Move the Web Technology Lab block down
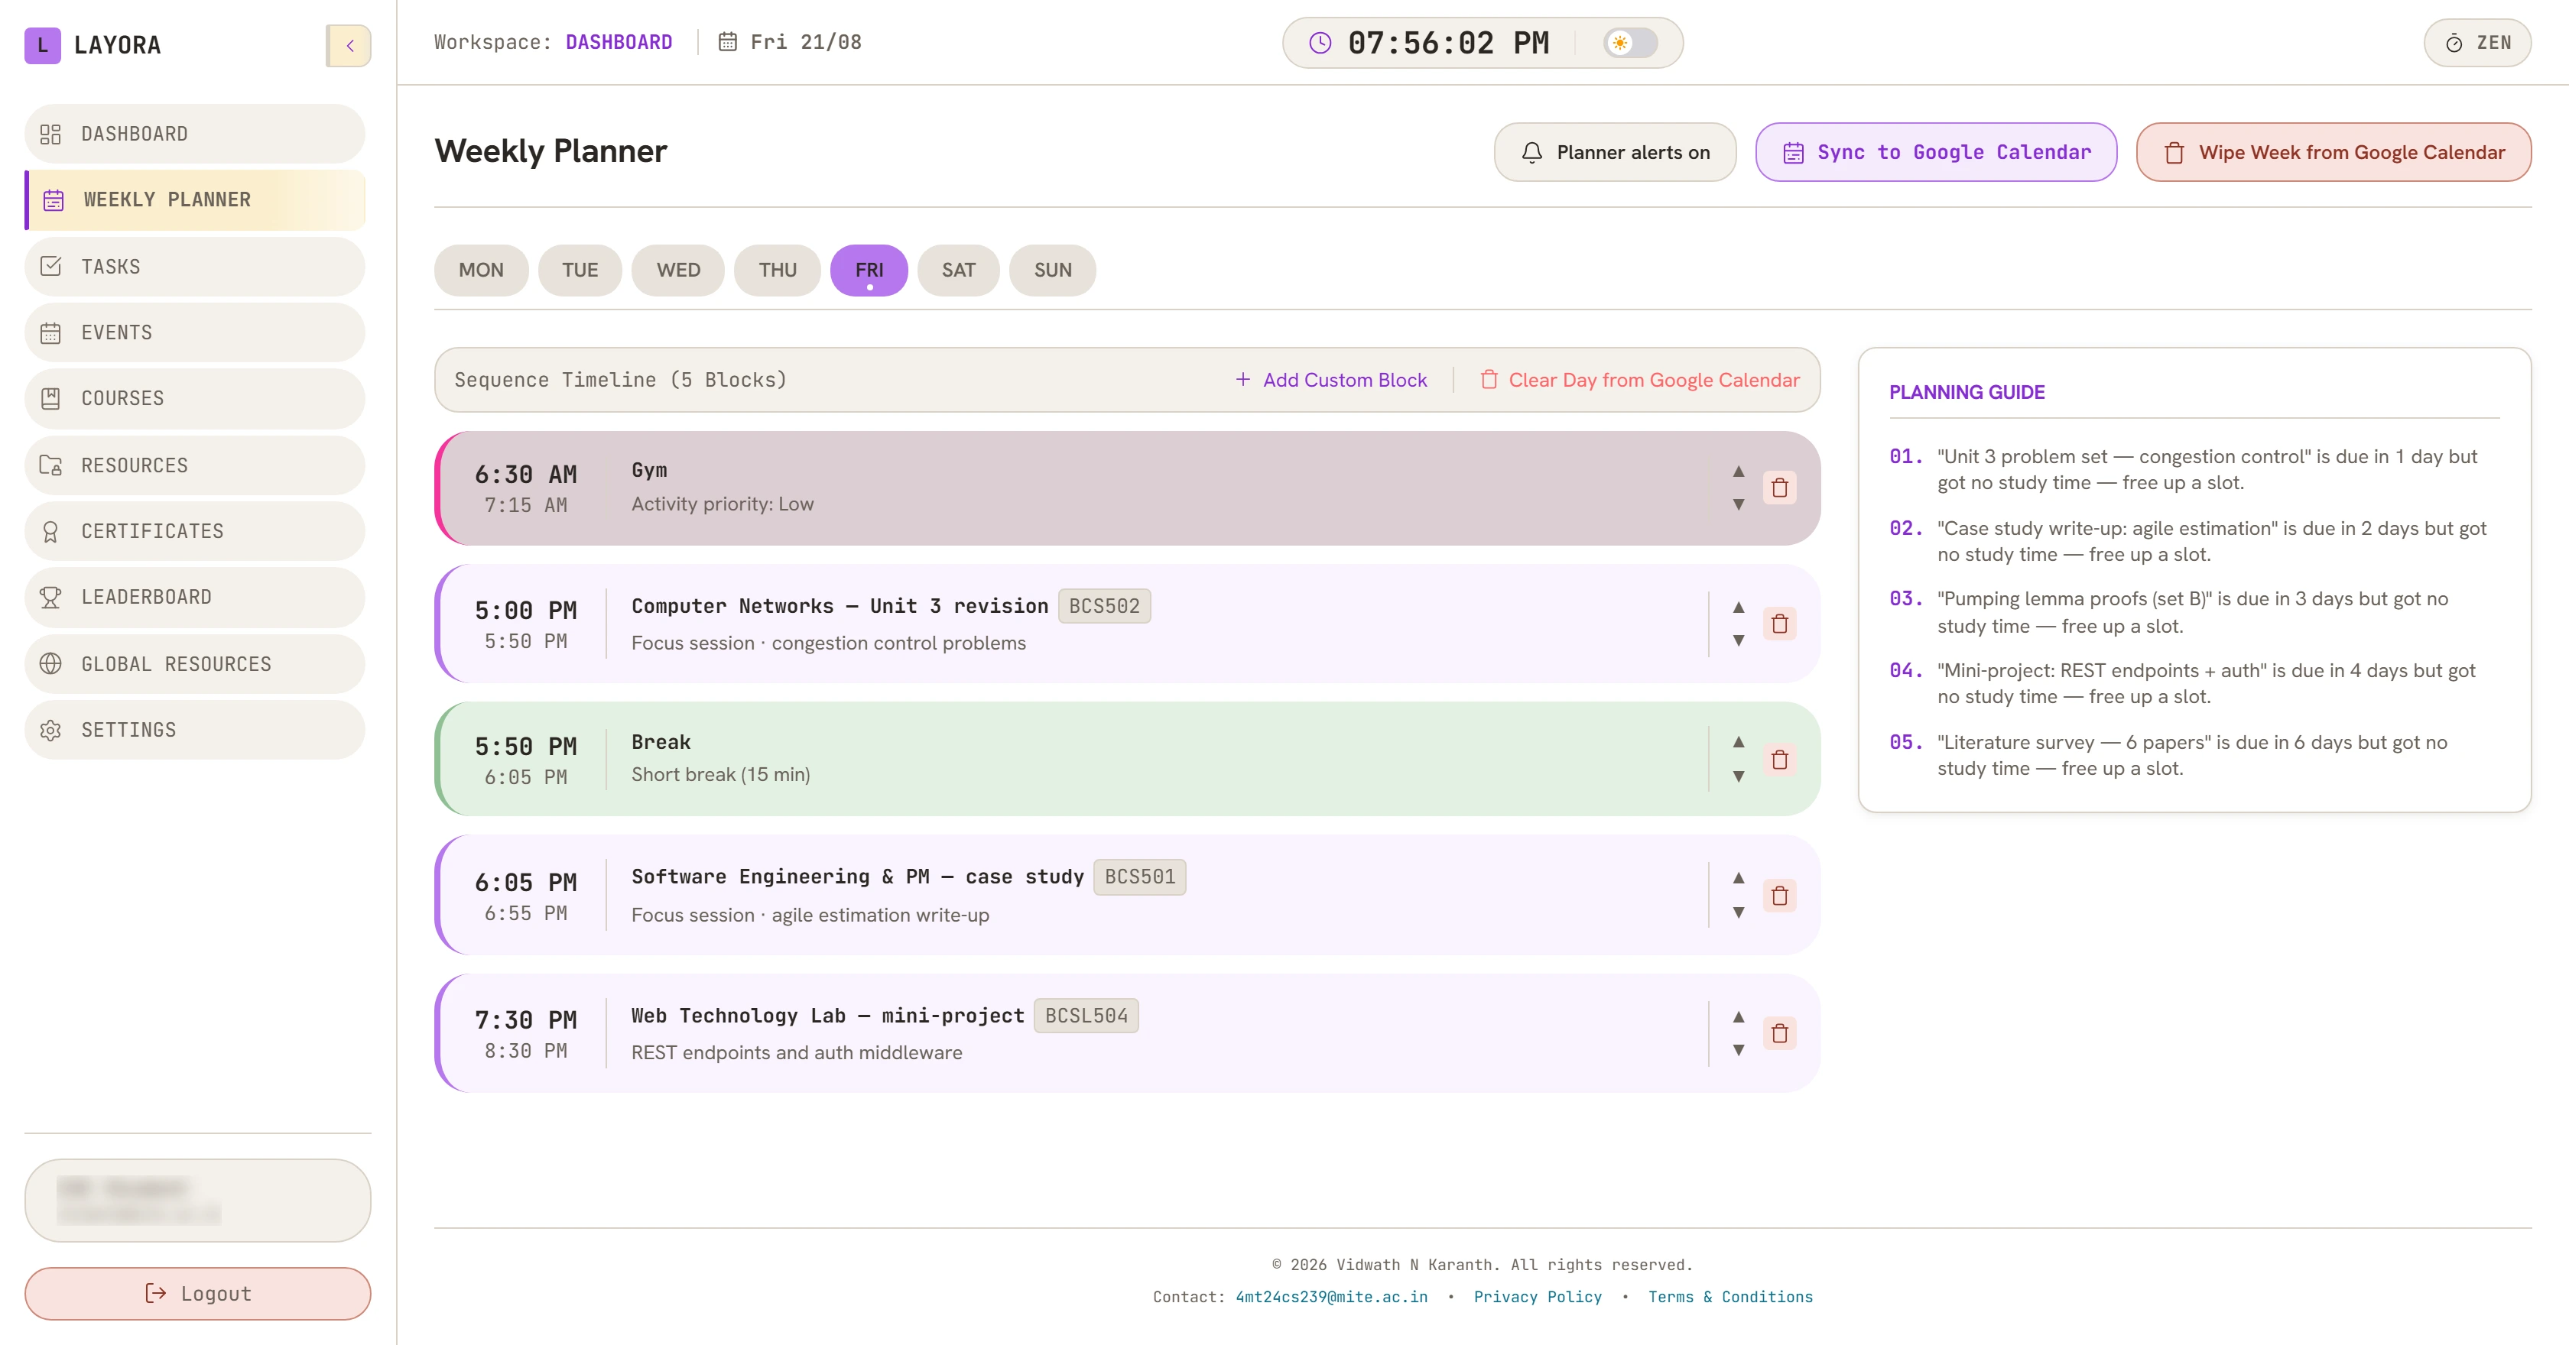 click(1738, 1050)
